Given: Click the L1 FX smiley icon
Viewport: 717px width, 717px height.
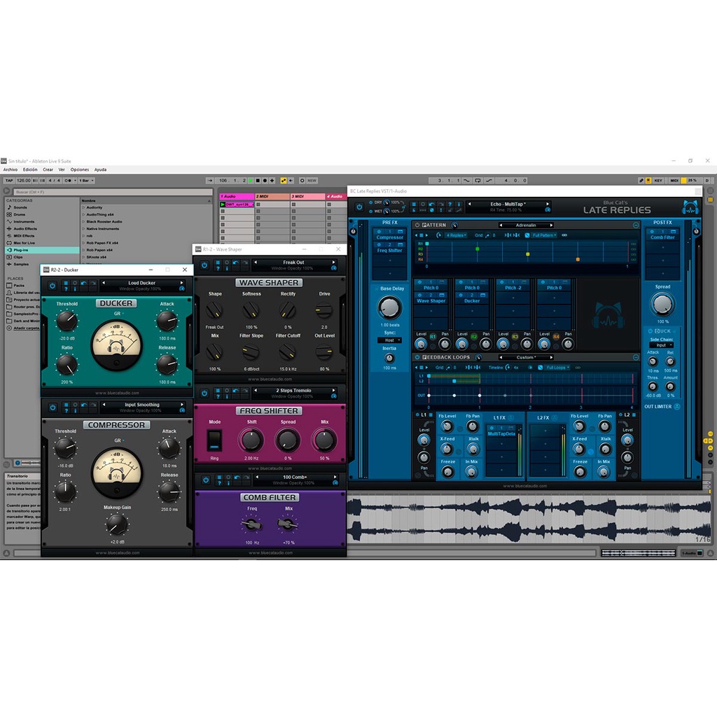Looking at the screenshot, I should point(510,417).
